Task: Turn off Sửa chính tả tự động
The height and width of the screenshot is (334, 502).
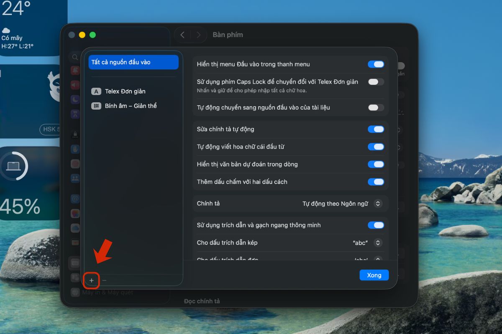Action: pos(376,129)
